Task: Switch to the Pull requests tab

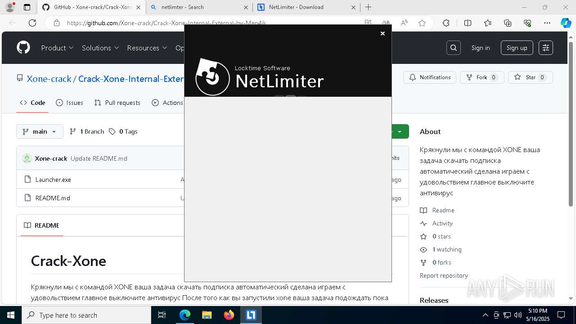Action: [117, 103]
